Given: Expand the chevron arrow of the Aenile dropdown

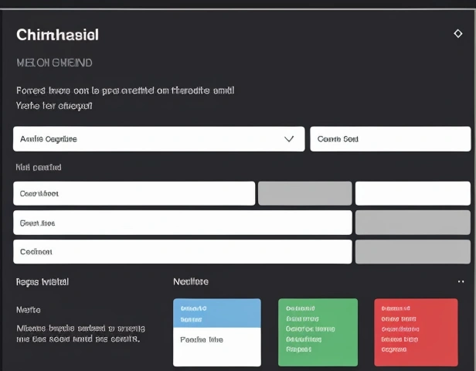Looking at the screenshot, I should pyautogui.click(x=289, y=139).
